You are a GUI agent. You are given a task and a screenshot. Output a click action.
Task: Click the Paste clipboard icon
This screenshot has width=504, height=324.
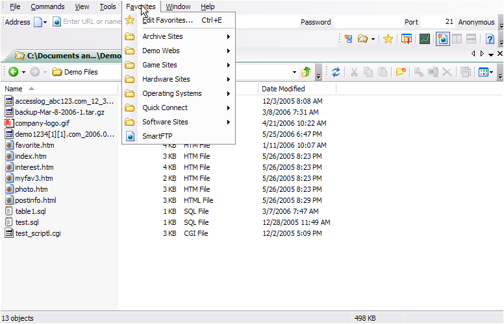382,71
